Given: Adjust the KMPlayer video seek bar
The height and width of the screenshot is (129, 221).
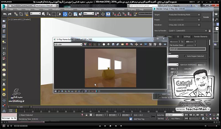Looking at the screenshot, I should (x=110, y=122).
